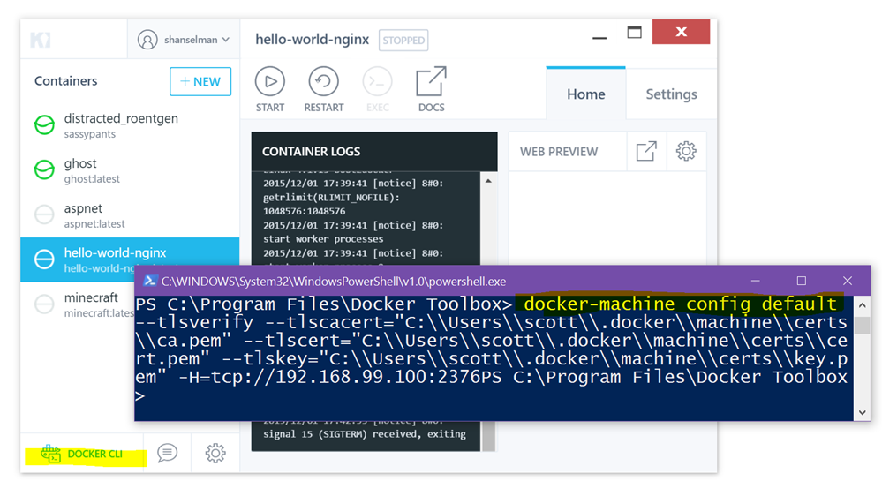The image size is (882, 496).
Task: Click PowerShell scrollbar down arrow
Action: pyautogui.click(x=862, y=412)
